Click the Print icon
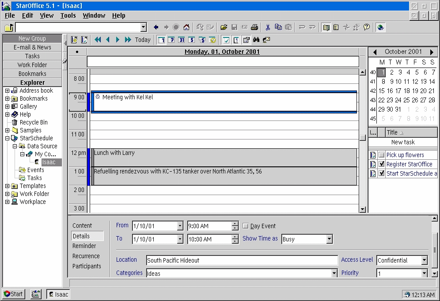The height and width of the screenshot is (301, 440). [x=254, y=27]
